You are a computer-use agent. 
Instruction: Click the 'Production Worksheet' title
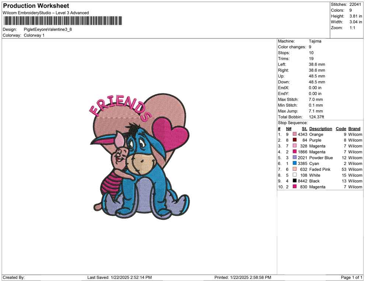pos(36,6)
